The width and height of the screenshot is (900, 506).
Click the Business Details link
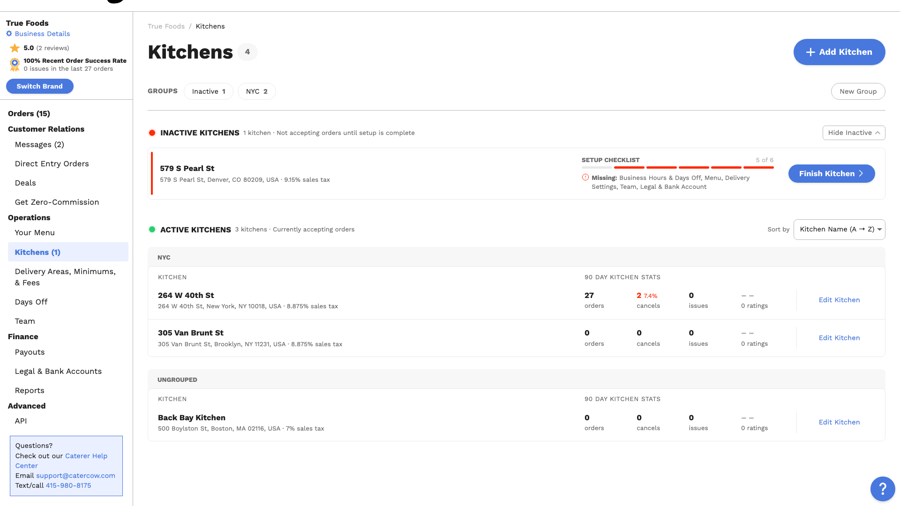pyautogui.click(x=42, y=34)
